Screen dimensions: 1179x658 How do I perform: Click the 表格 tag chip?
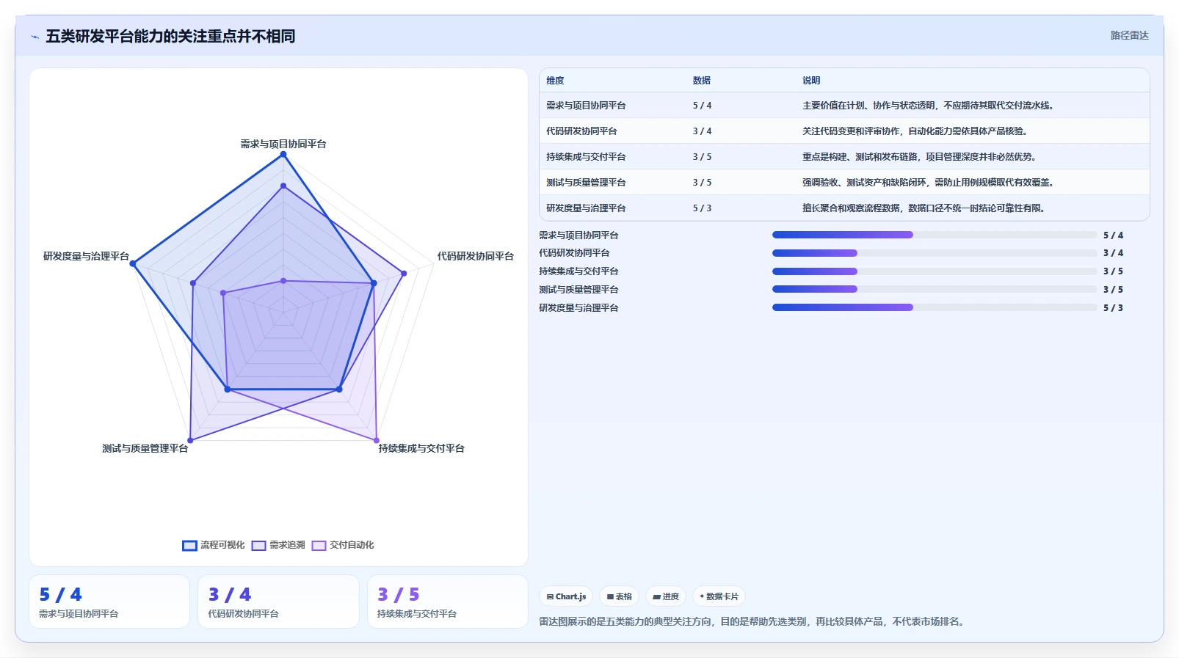point(620,596)
